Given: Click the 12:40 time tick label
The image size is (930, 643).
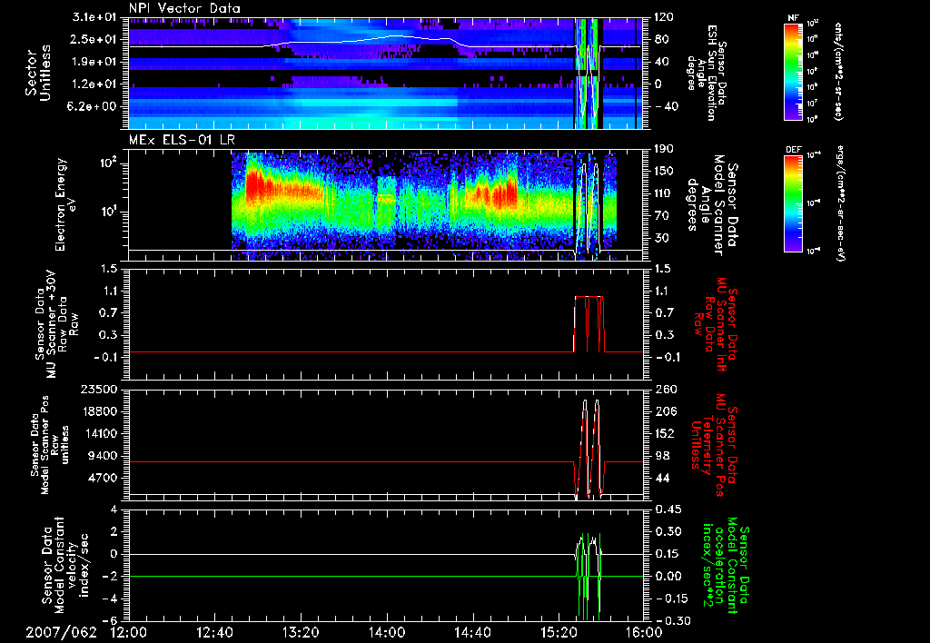Looking at the screenshot, I should [x=214, y=632].
